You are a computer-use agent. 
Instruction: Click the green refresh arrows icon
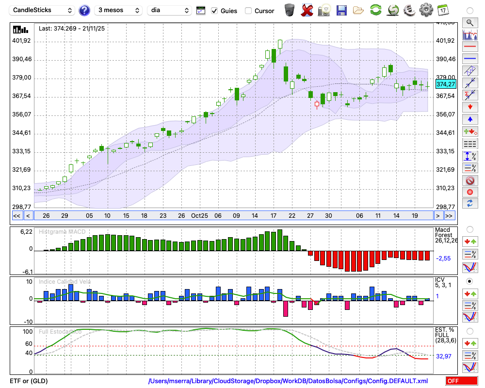(375, 10)
